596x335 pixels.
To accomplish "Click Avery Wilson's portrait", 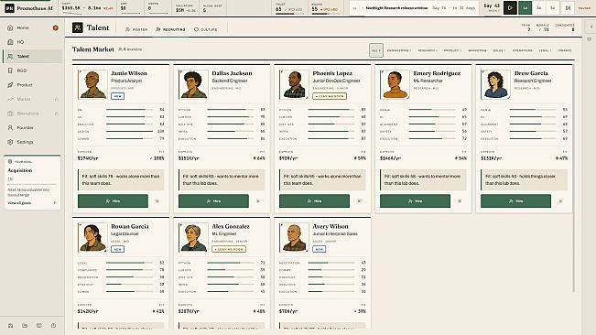I will pyautogui.click(x=294, y=238).
